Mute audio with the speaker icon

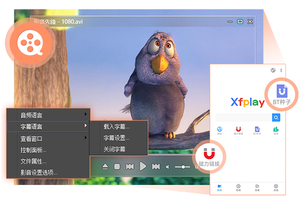(168, 167)
